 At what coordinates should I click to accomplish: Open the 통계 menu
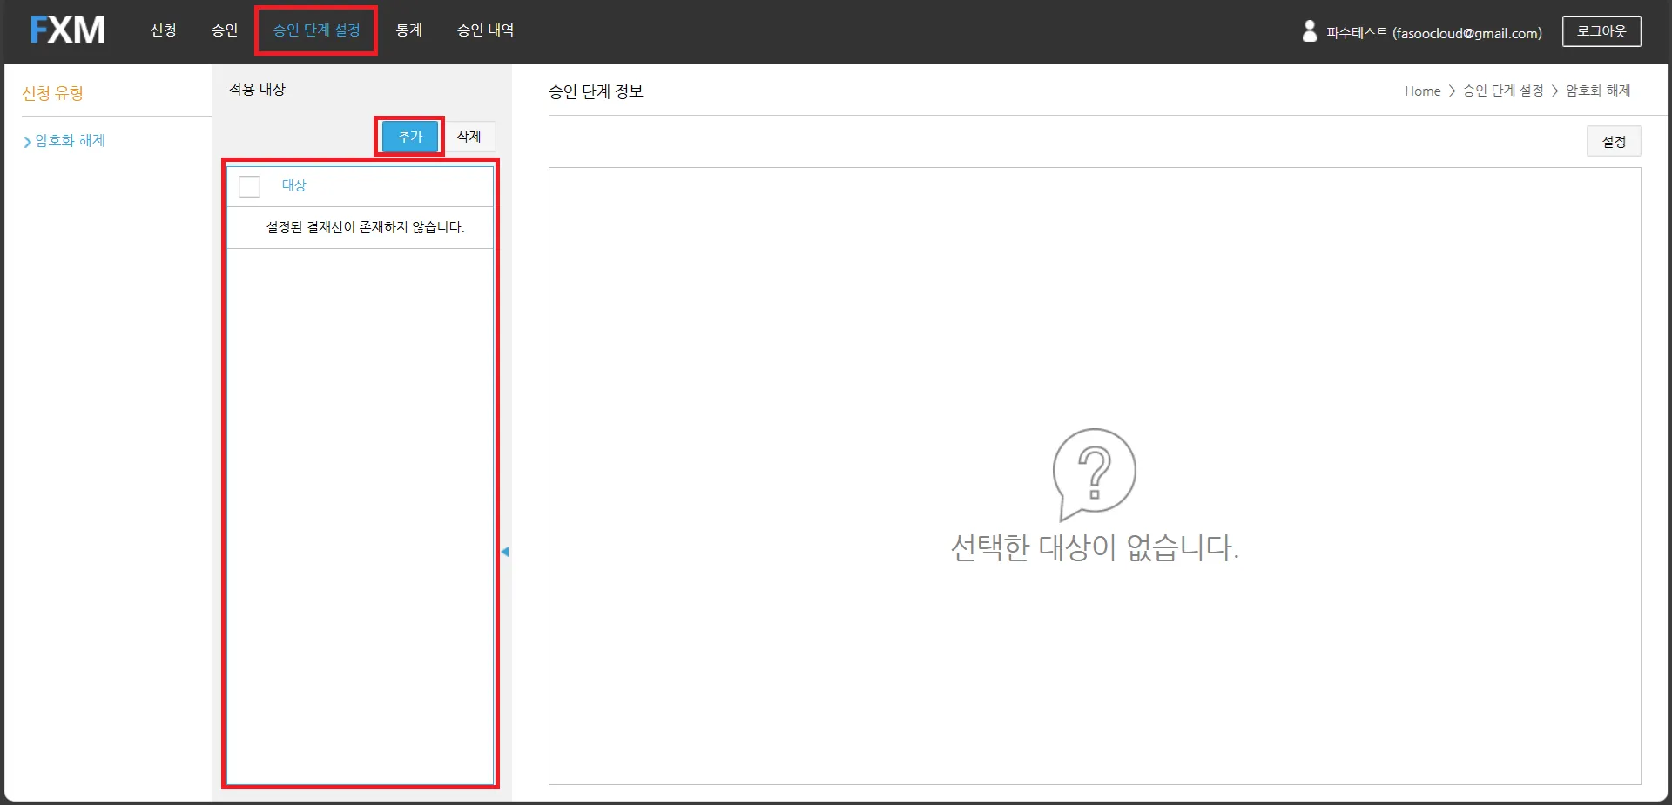[x=408, y=30]
